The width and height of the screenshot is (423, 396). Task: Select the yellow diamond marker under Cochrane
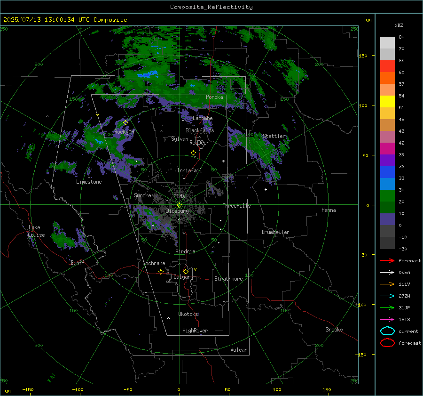[161, 272]
